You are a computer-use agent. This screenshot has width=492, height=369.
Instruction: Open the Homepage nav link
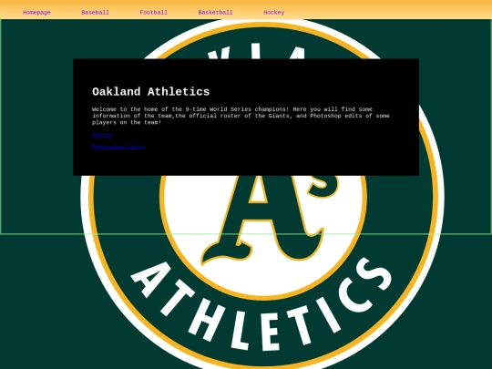36,13
